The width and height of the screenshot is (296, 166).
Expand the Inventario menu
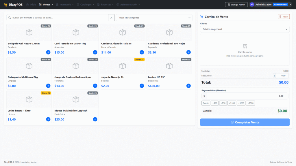[65, 5]
